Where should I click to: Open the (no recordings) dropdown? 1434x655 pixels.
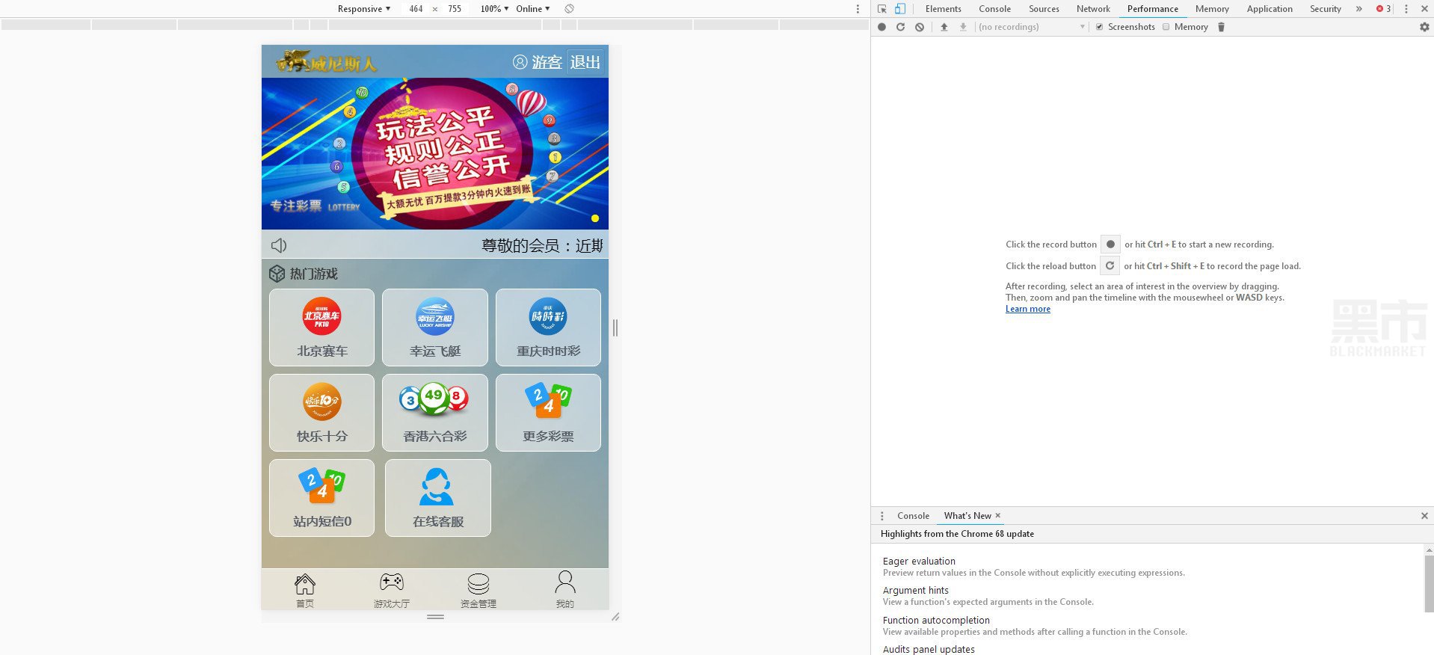coord(1032,27)
